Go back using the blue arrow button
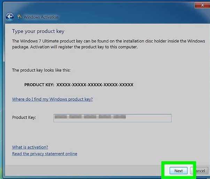This screenshot has width=210, height=179. tap(10, 17)
